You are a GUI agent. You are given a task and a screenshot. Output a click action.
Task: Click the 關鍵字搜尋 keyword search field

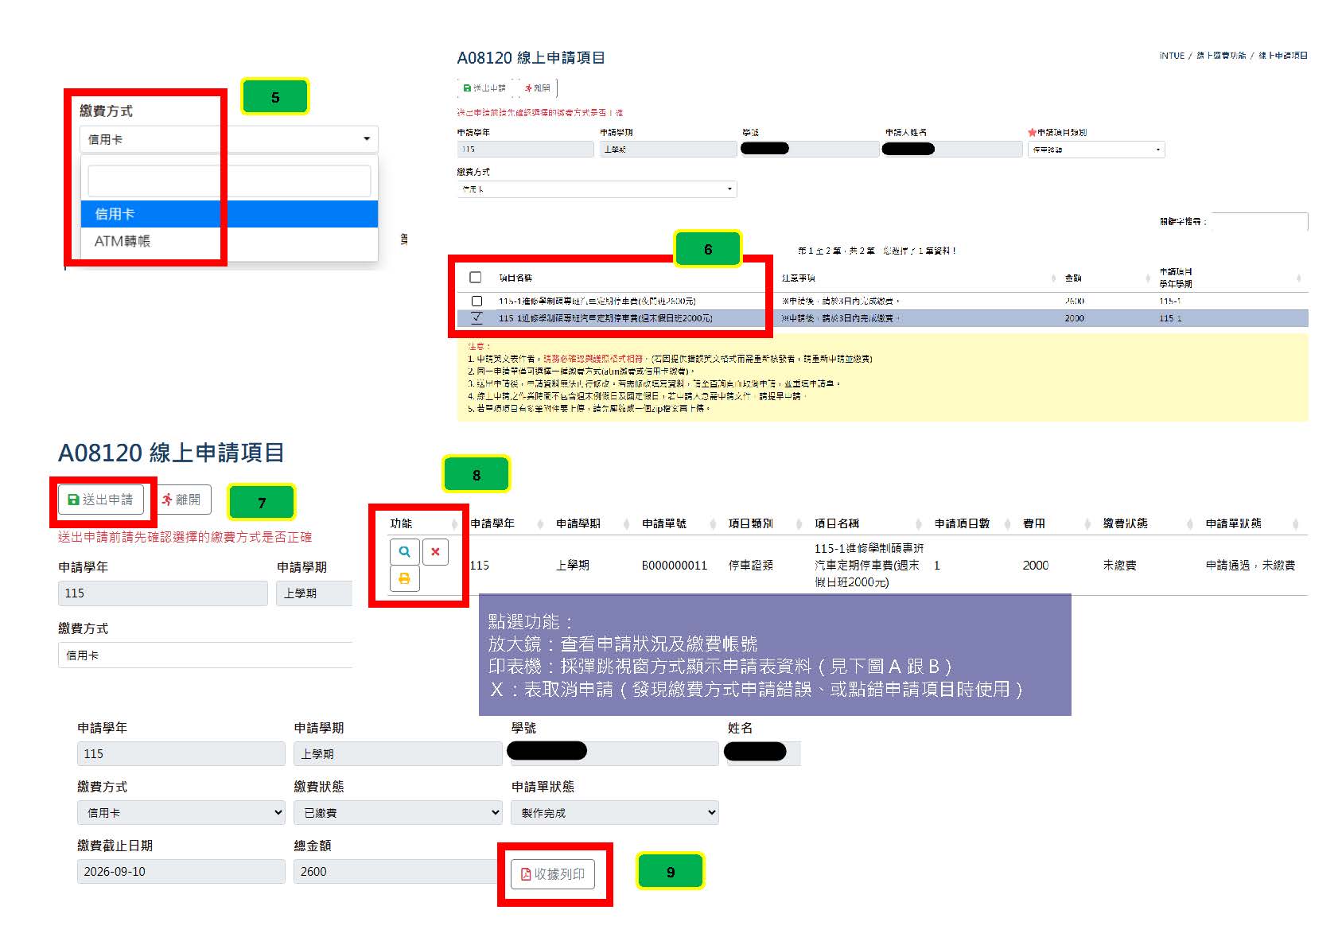[1259, 222]
